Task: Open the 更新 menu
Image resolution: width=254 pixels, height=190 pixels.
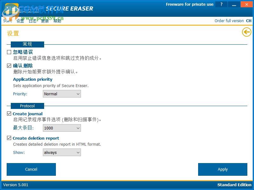Action: [x=45, y=21]
